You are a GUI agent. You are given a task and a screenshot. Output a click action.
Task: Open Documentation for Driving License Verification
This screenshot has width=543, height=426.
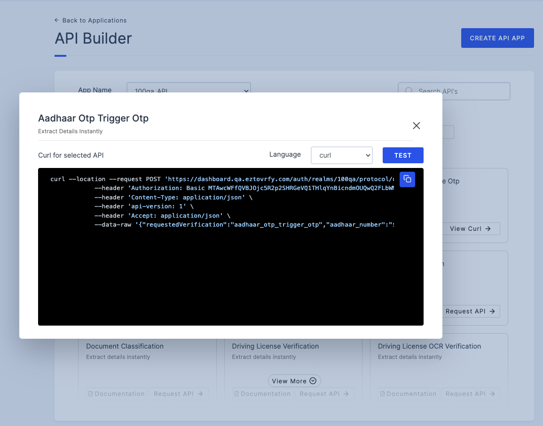click(x=262, y=394)
